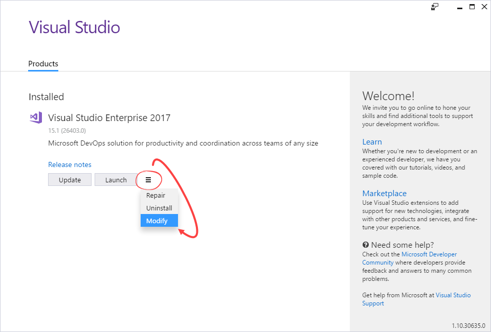Click the Visual Studio Enterprise 2017 title
The height and width of the screenshot is (332, 491).
[x=109, y=118]
